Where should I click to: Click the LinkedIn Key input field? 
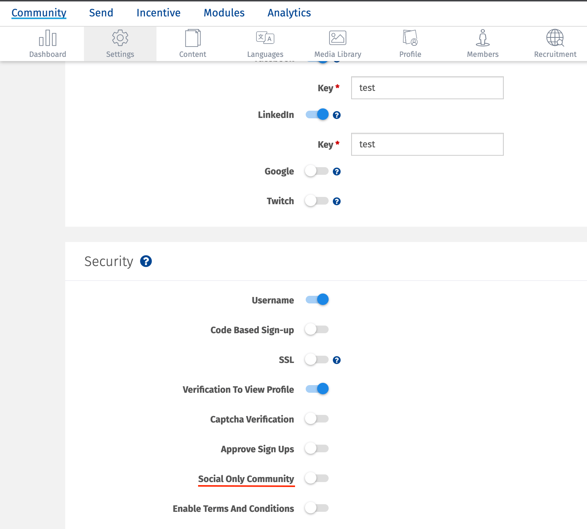[427, 144]
